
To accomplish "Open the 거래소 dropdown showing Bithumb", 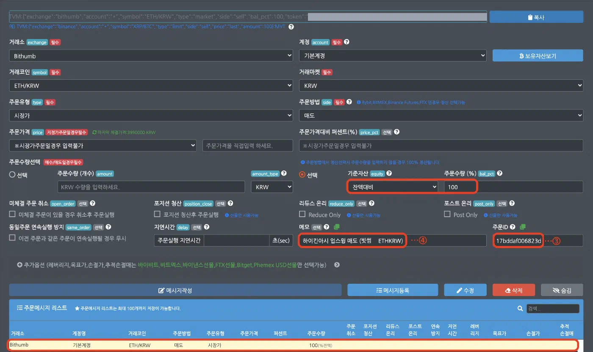I will coord(151,56).
